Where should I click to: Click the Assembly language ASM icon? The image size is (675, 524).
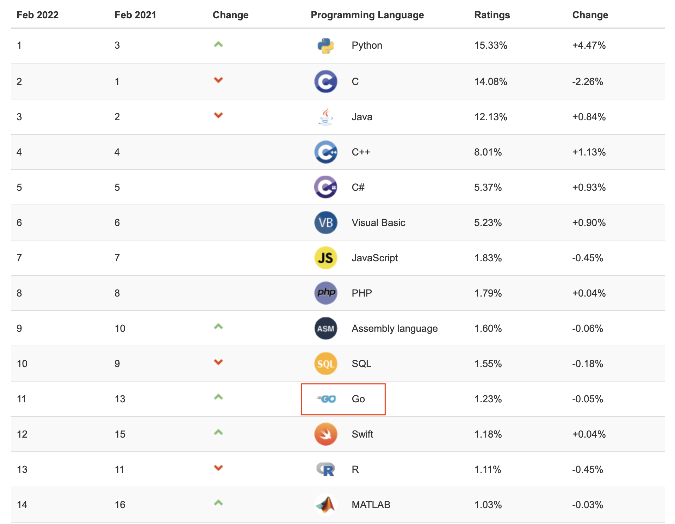coord(326,328)
